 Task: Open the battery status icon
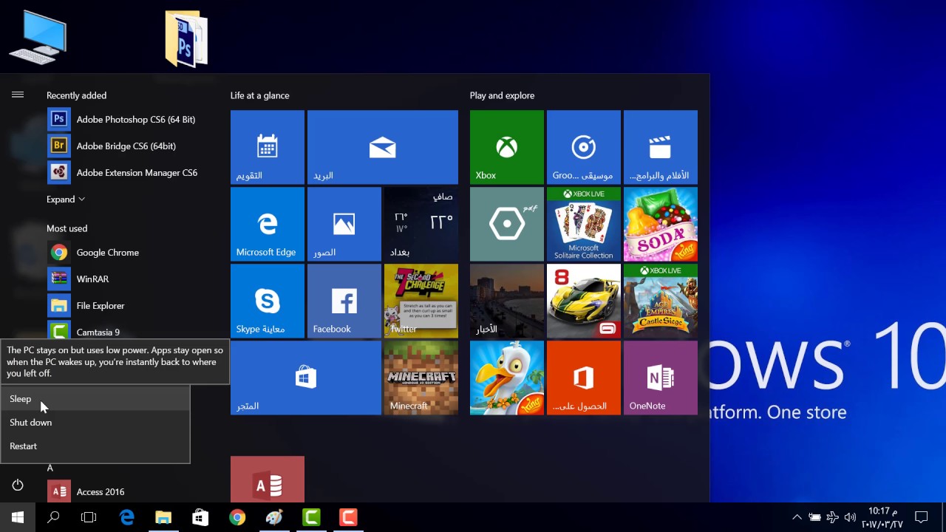tap(814, 517)
